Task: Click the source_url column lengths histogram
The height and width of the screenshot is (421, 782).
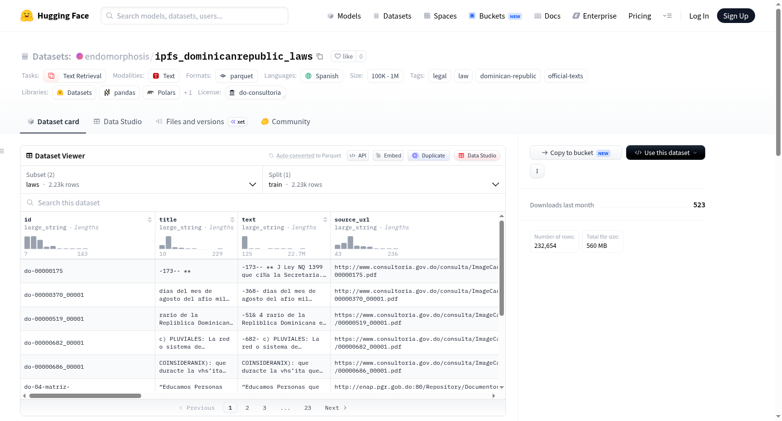Action: coord(366,243)
